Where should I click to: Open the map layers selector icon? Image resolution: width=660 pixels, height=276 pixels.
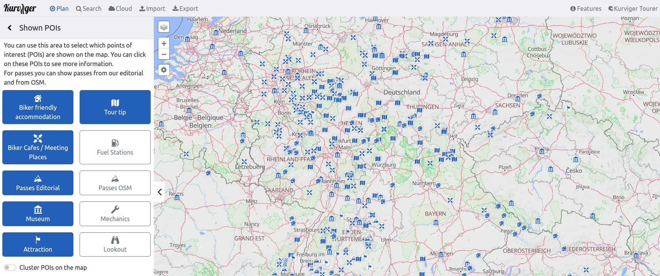(164, 27)
